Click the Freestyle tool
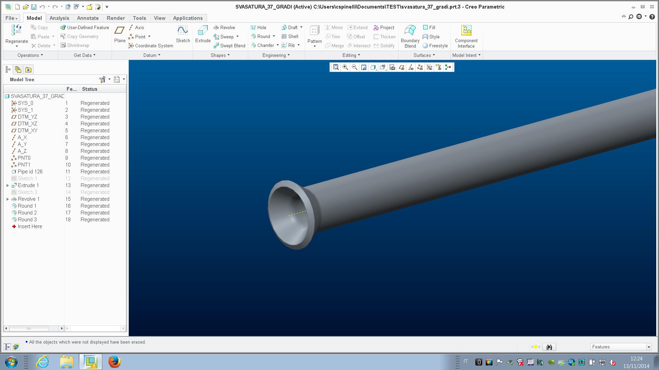The image size is (659, 370). (435, 46)
